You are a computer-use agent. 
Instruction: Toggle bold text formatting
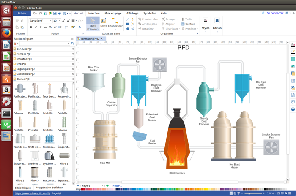coord(31,27)
